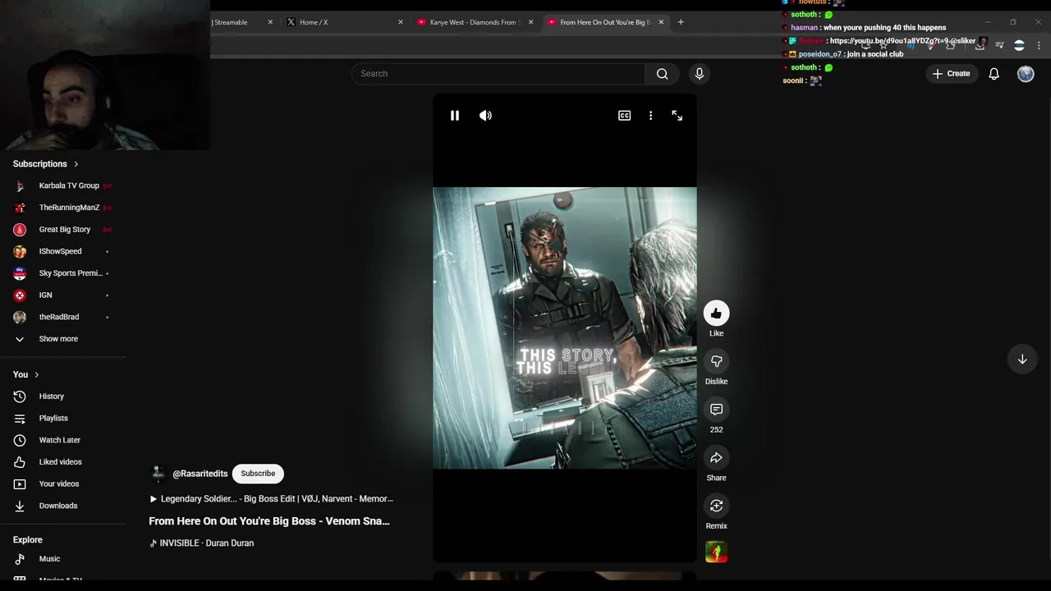Toggle closed captions CC button

click(624, 116)
